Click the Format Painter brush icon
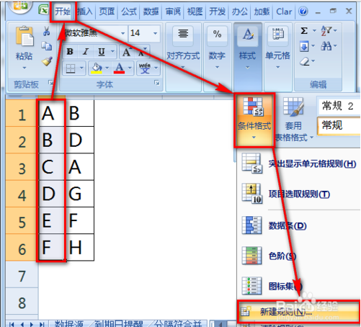Image resolution: width=361 pixels, height=327 pixels. pos(47,61)
